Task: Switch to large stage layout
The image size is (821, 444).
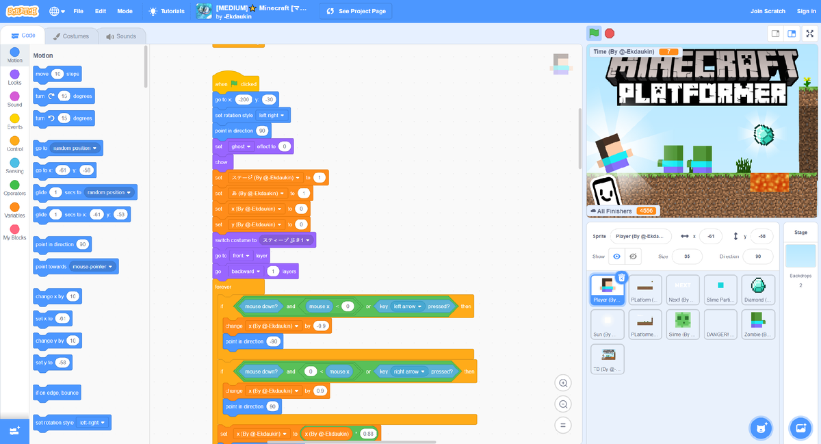Action: click(791, 33)
